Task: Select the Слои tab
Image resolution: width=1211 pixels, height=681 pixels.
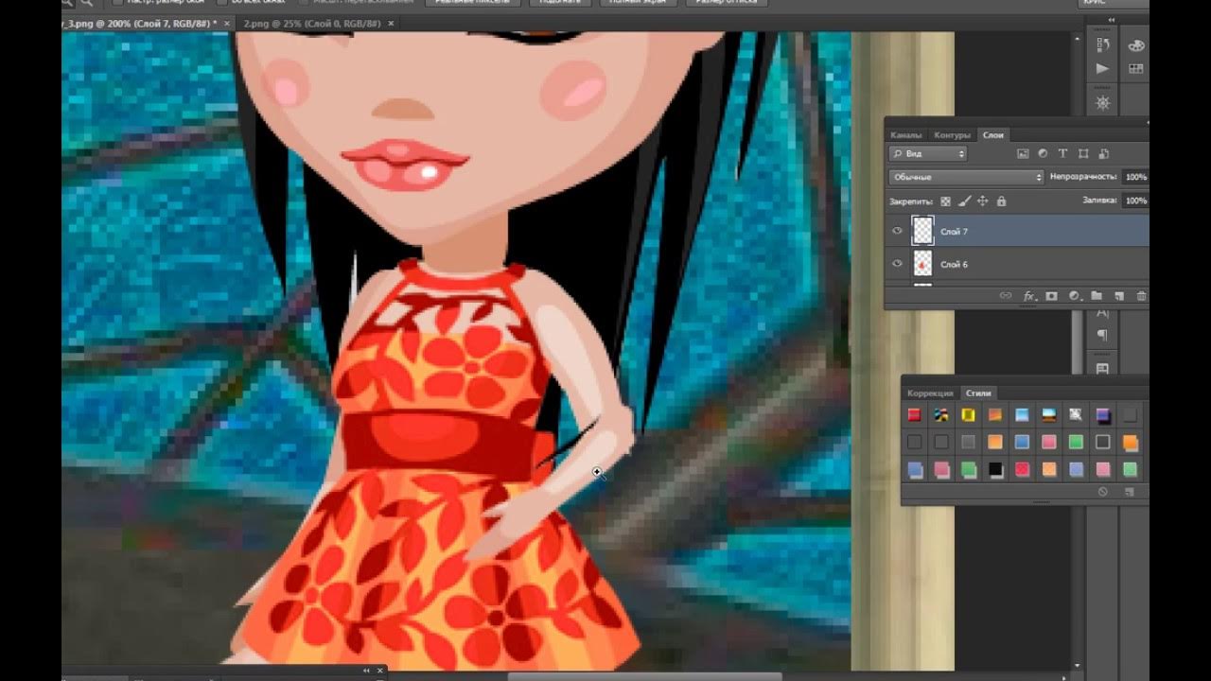Action: 993,135
